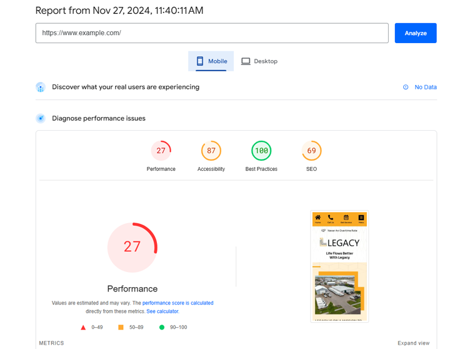This screenshot has width=475, height=349.
Task: Click the Accessibility label under score 87
Action: (x=211, y=169)
